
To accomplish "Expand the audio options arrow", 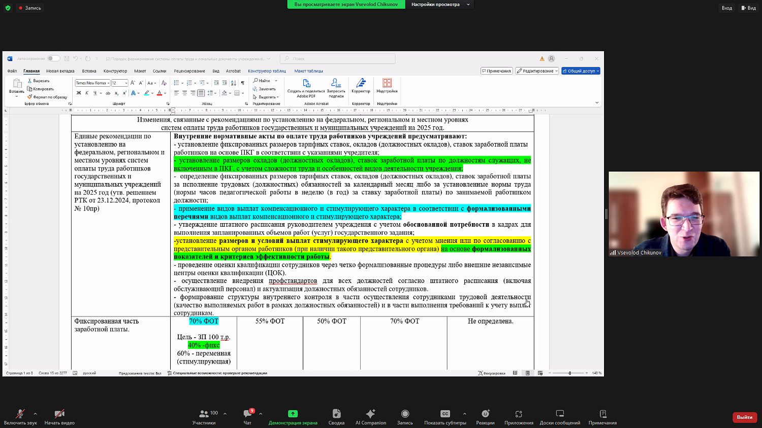I will [x=35, y=414].
